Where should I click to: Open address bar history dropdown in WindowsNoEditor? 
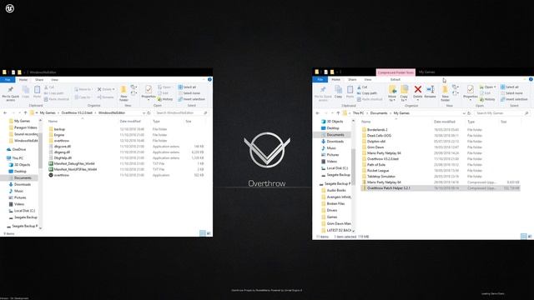point(144,112)
